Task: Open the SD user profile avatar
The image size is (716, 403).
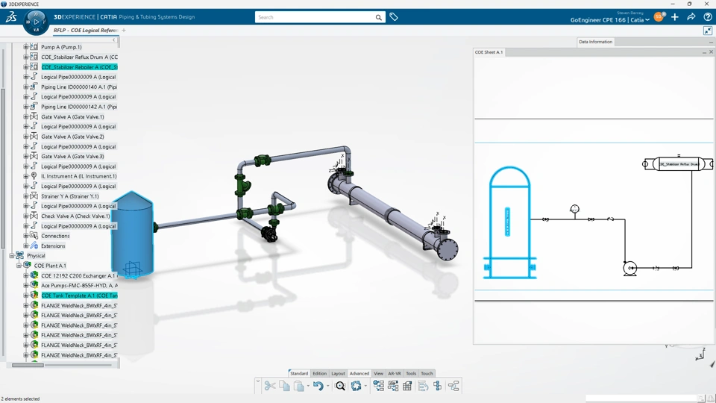Action: (659, 17)
